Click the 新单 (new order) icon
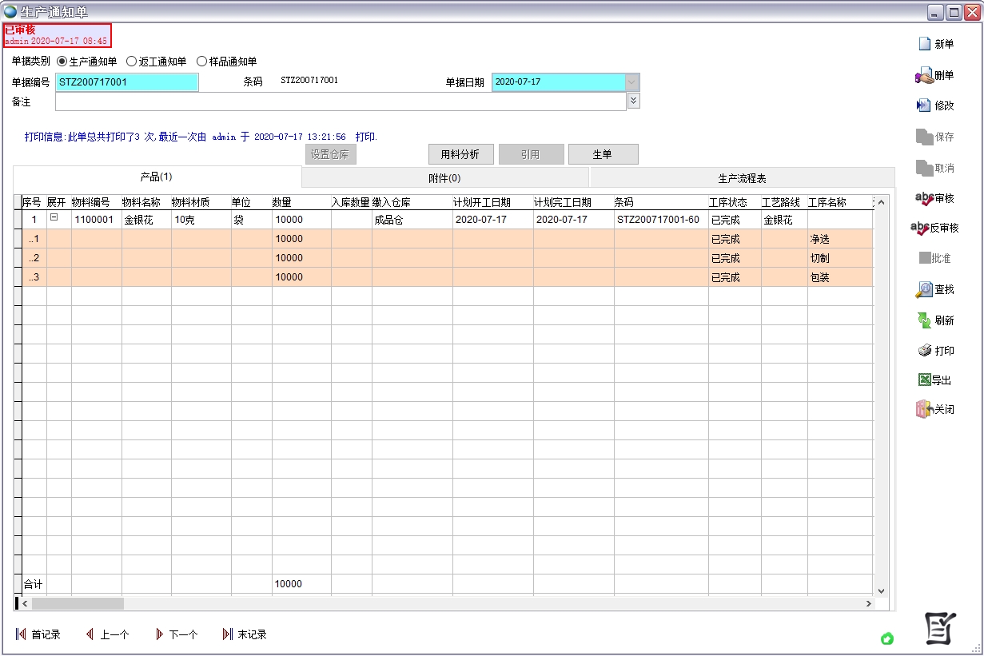984x656 pixels. [x=924, y=44]
